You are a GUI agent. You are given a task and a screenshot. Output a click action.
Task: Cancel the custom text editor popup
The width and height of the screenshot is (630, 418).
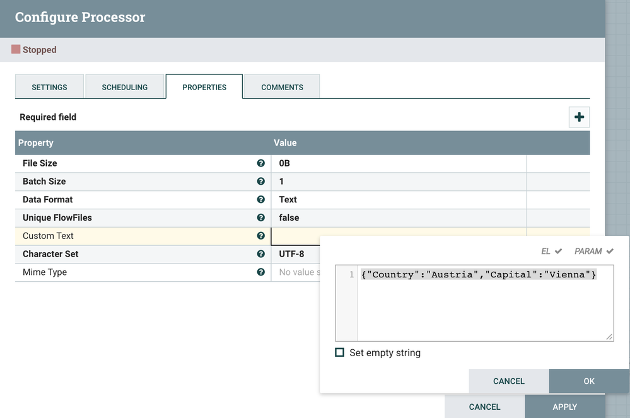pyautogui.click(x=509, y=381)
